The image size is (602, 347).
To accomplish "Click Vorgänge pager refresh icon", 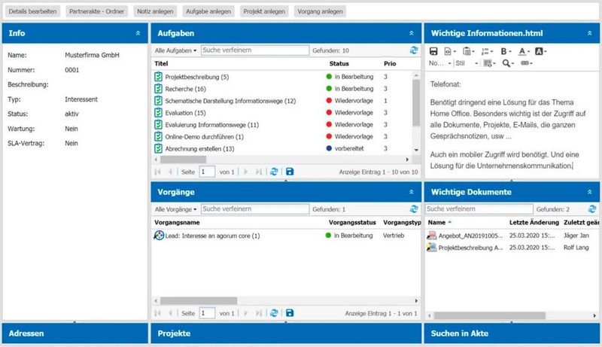I will click(274, 313).
